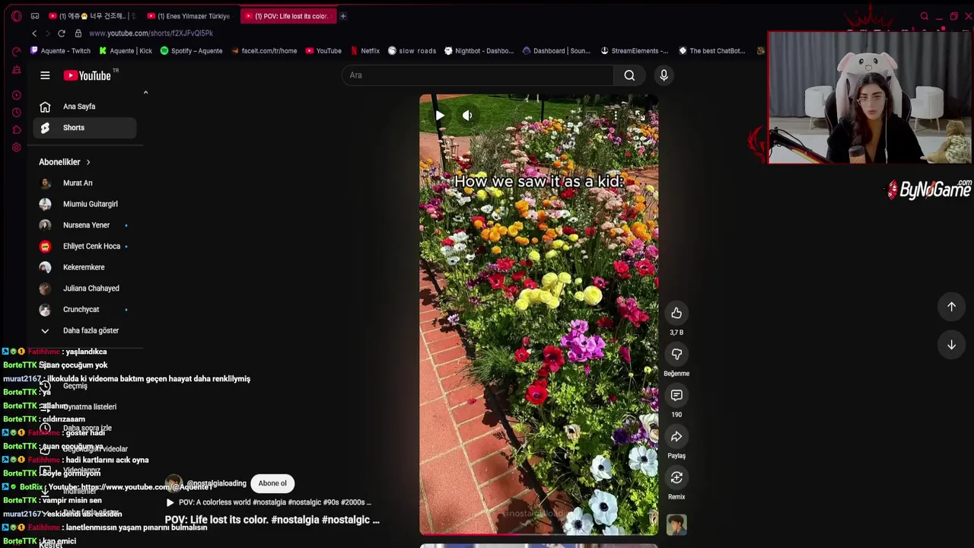Open the Miumiu Guitargirl channel
The height and width of the screenshot is (548, 974).
click(x=84, y=204)
